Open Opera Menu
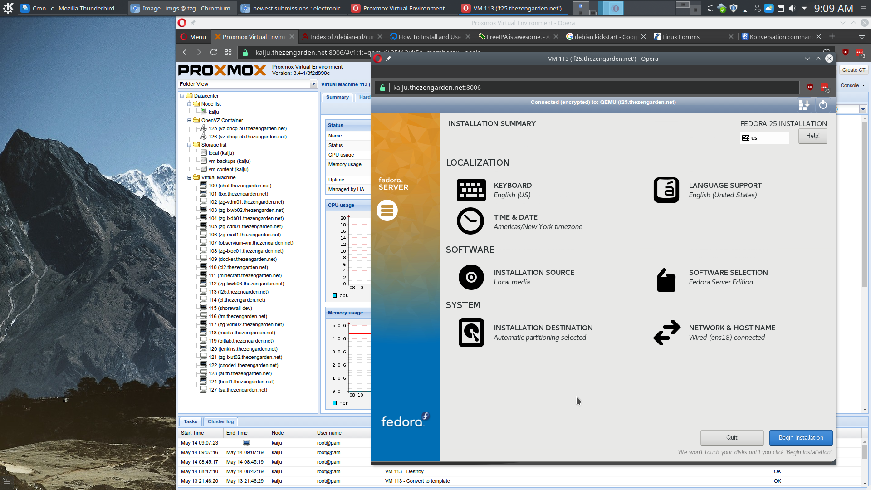Image resolution: width=871 pixels, height=490 pixels. point(194,37)
